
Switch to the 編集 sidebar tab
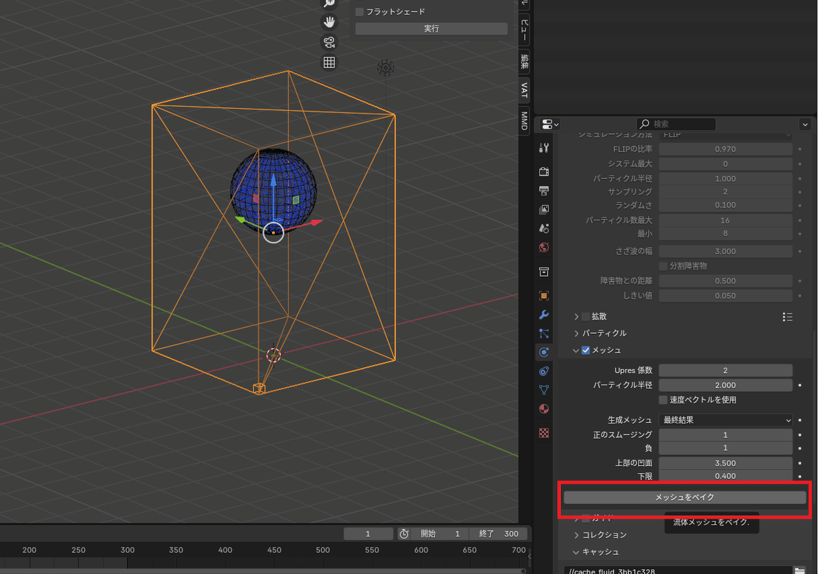[524, 61]
